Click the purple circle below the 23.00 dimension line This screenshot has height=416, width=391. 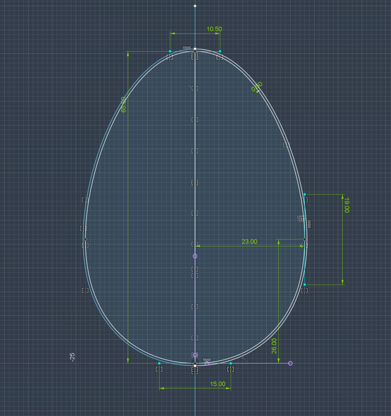point(195,256)
